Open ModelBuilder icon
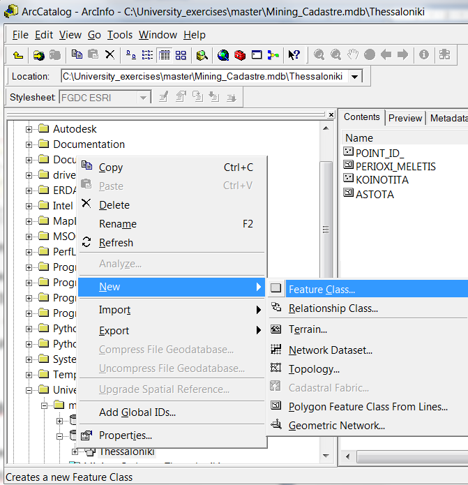This screenshot has width=468, height=485. [273, 55]
